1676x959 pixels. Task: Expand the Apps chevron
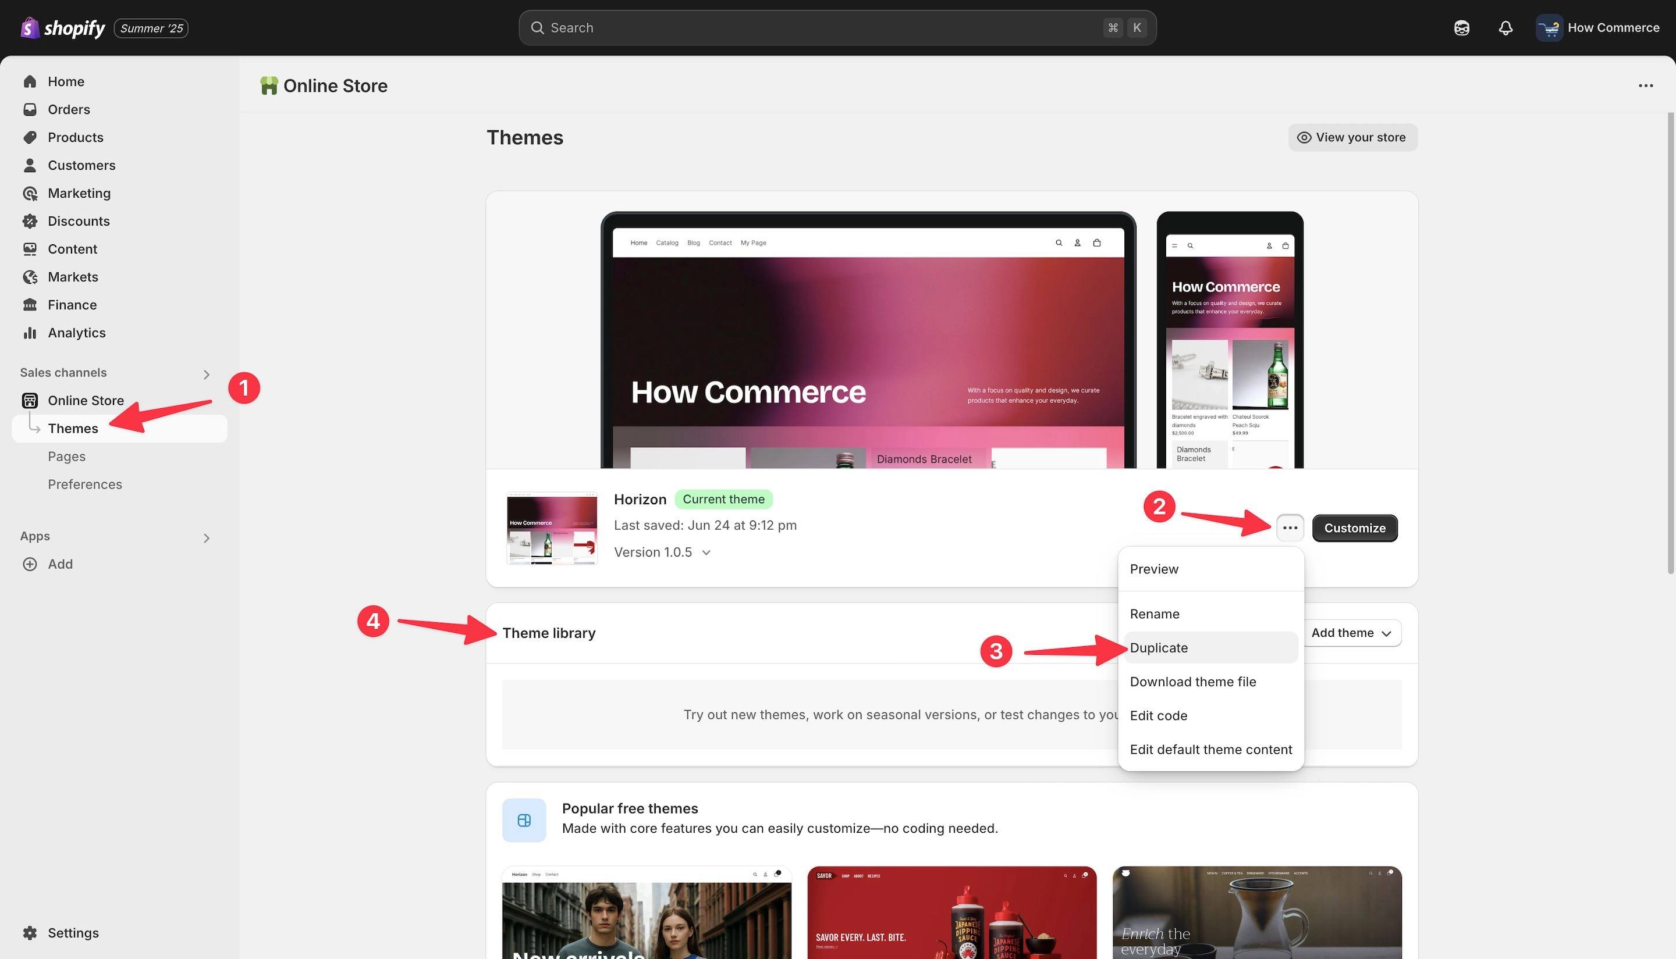coord(206,538)
